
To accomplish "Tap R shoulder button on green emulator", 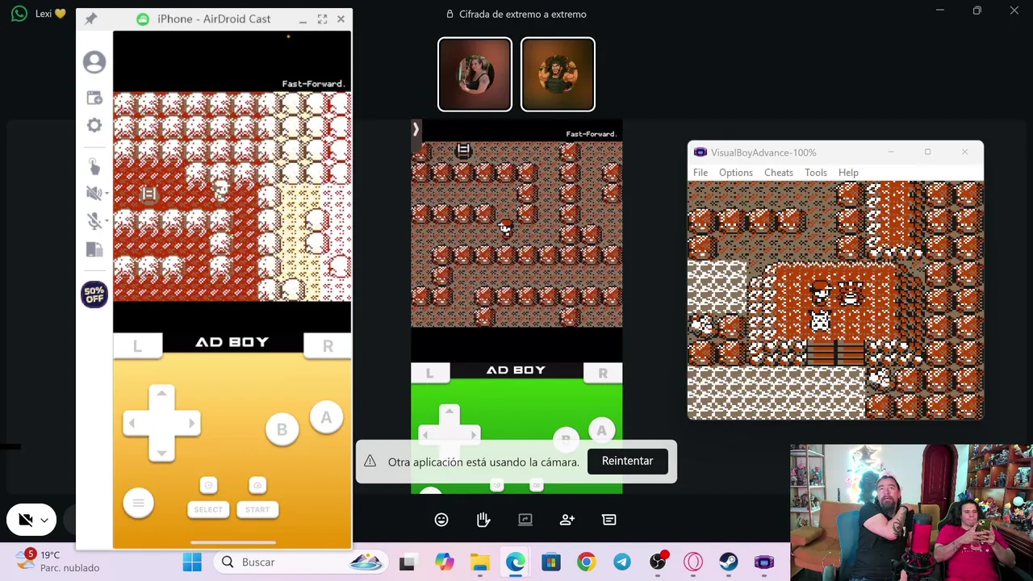I will point(603,373).
